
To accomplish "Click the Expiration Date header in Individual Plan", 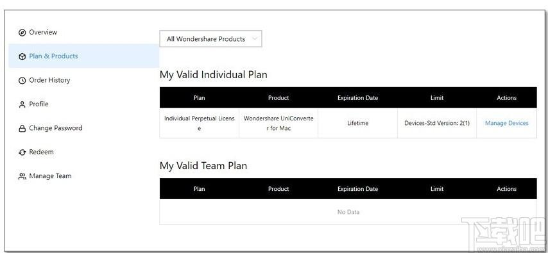I will coord(357,98).
